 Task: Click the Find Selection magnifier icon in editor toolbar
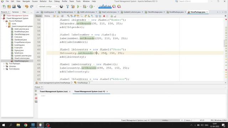[68, 16]
